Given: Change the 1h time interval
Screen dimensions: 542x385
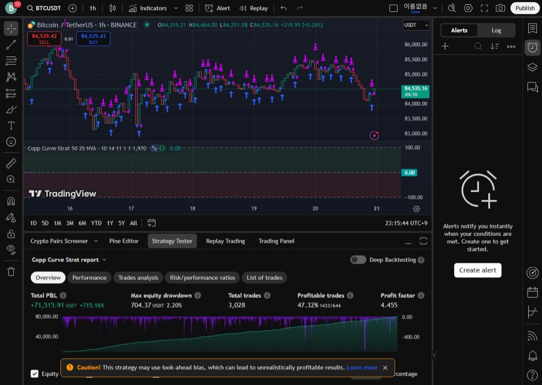Looking at the screenshot, I should click(x=93, y=8).
